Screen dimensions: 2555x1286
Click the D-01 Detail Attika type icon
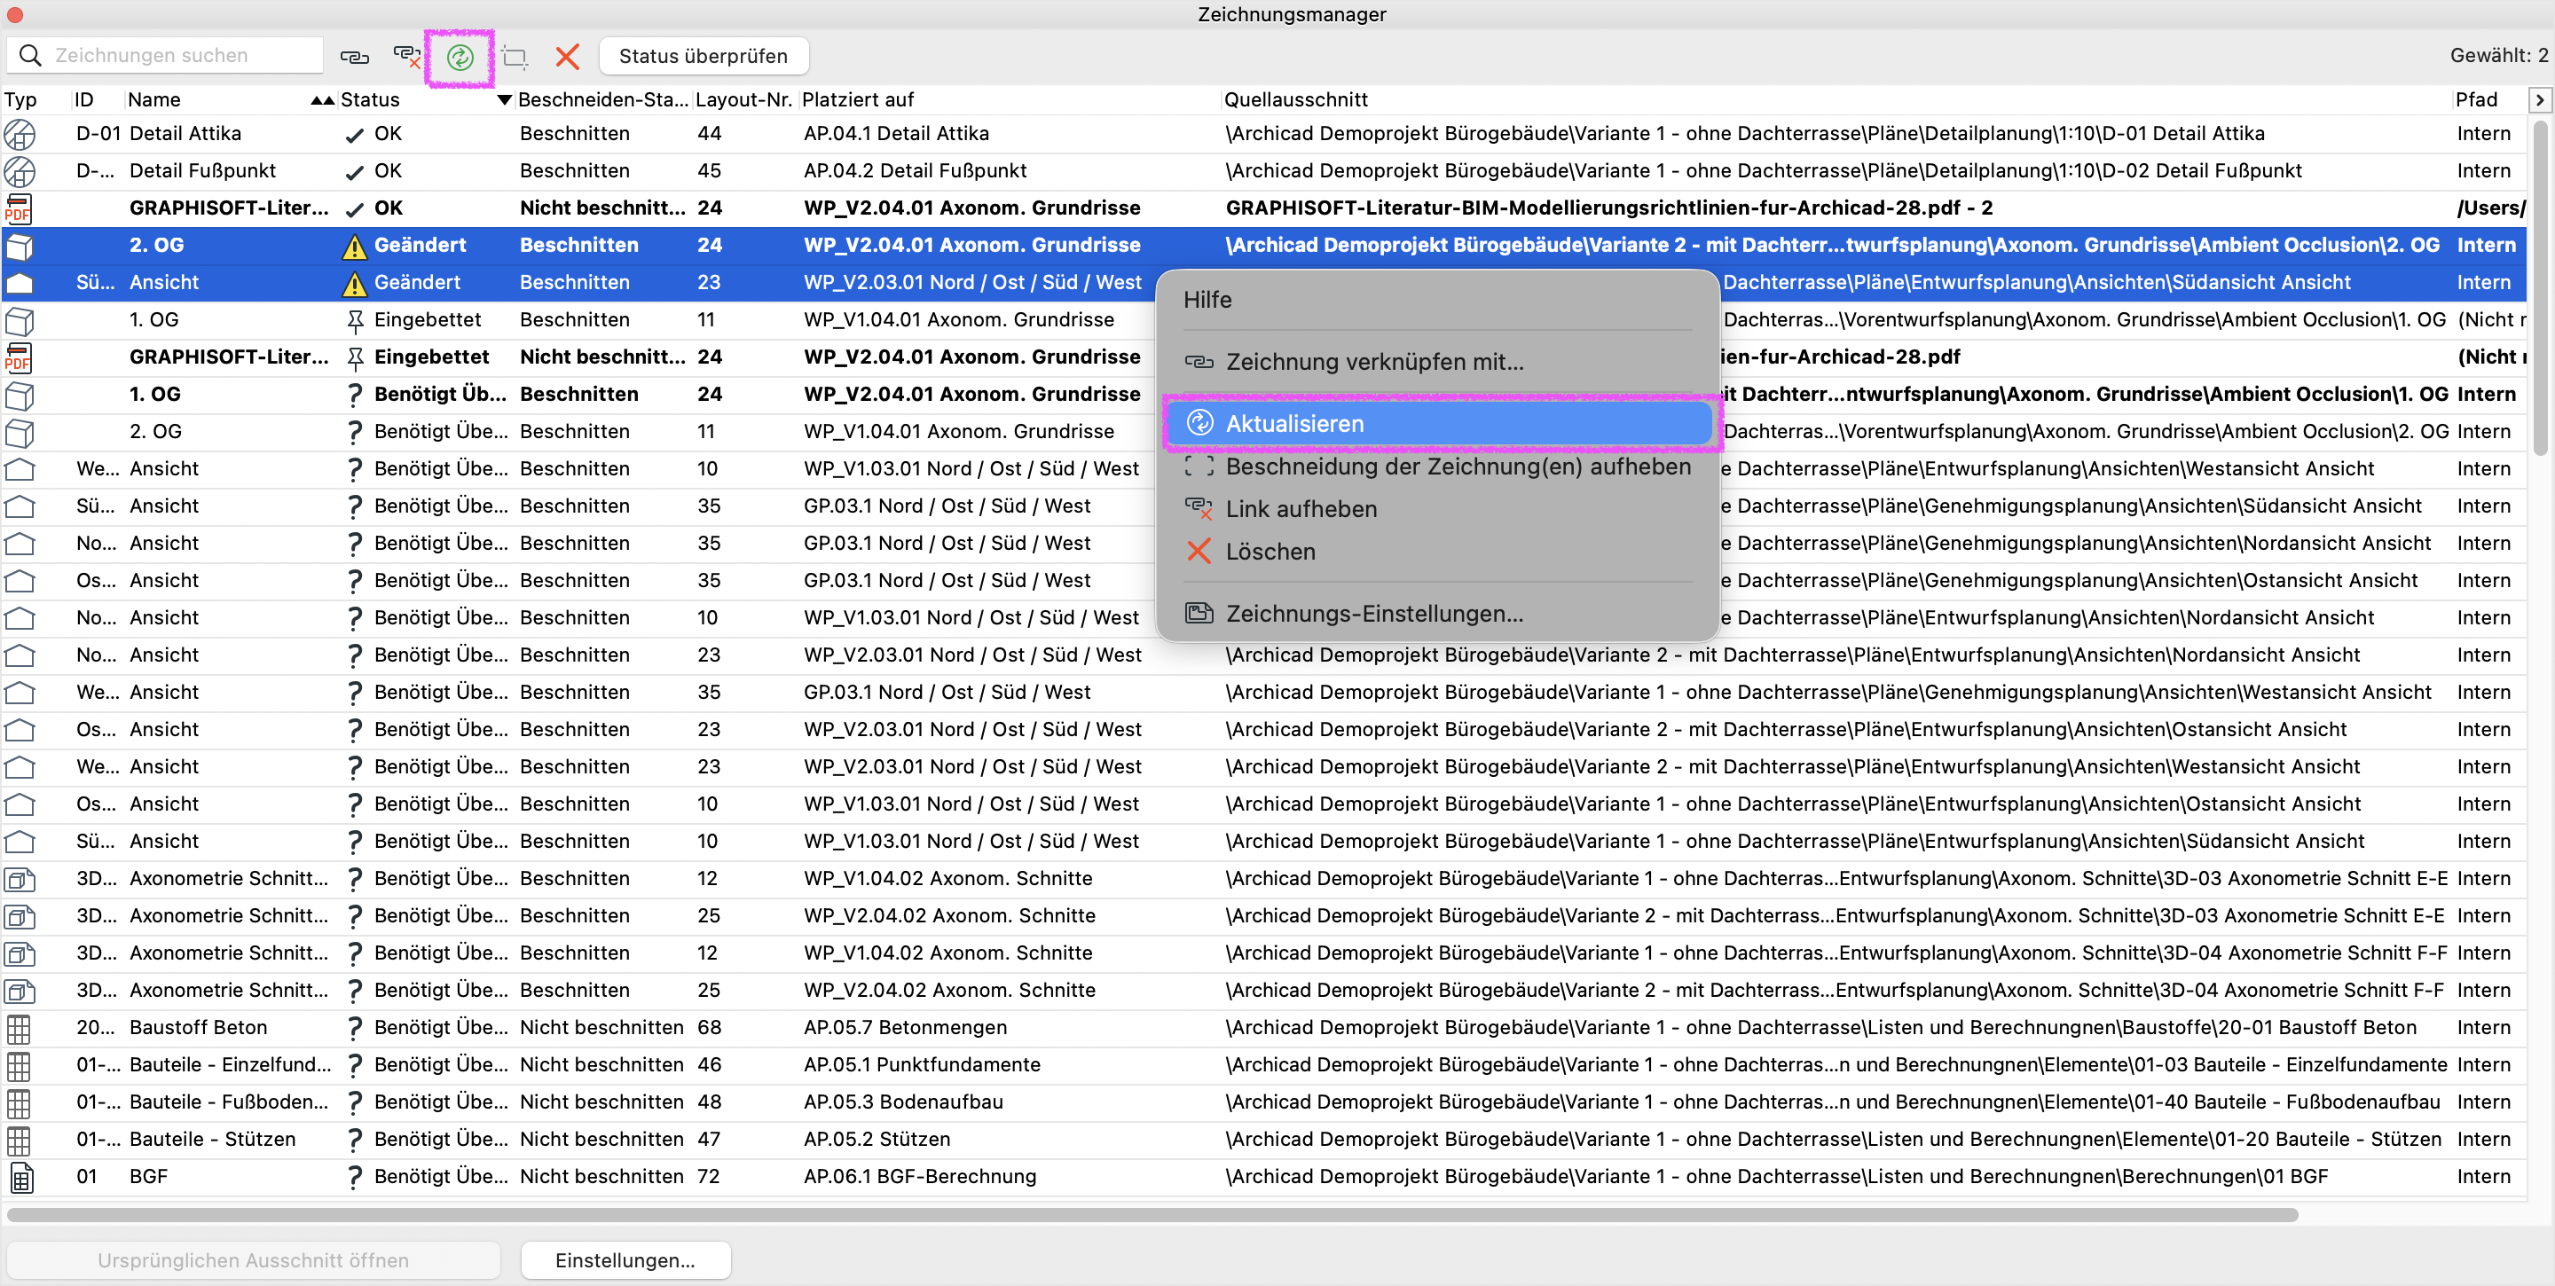click(19, 134)
